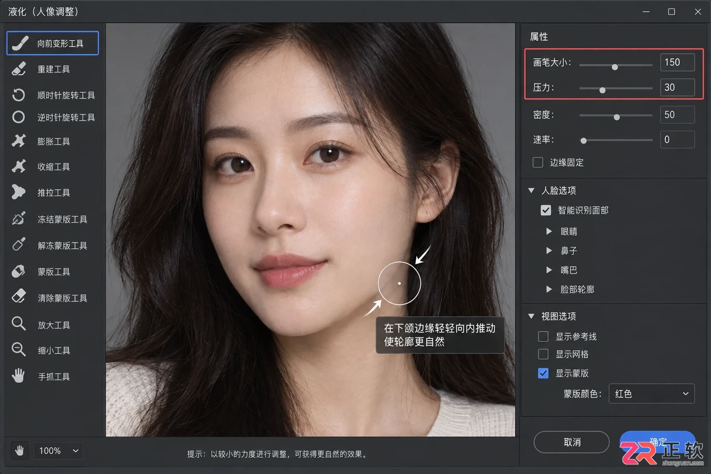Click the 画笔大小 value field 150
This screenshot has width=711, height=474.
click(x=677, y=62)
